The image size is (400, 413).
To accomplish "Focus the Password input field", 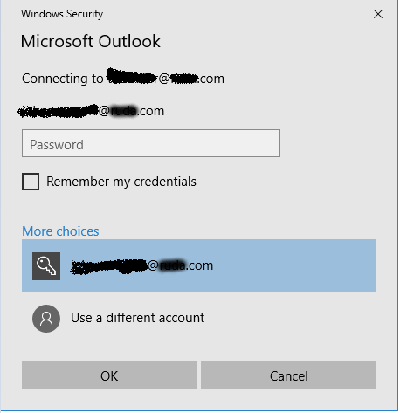I will (151, 143).
